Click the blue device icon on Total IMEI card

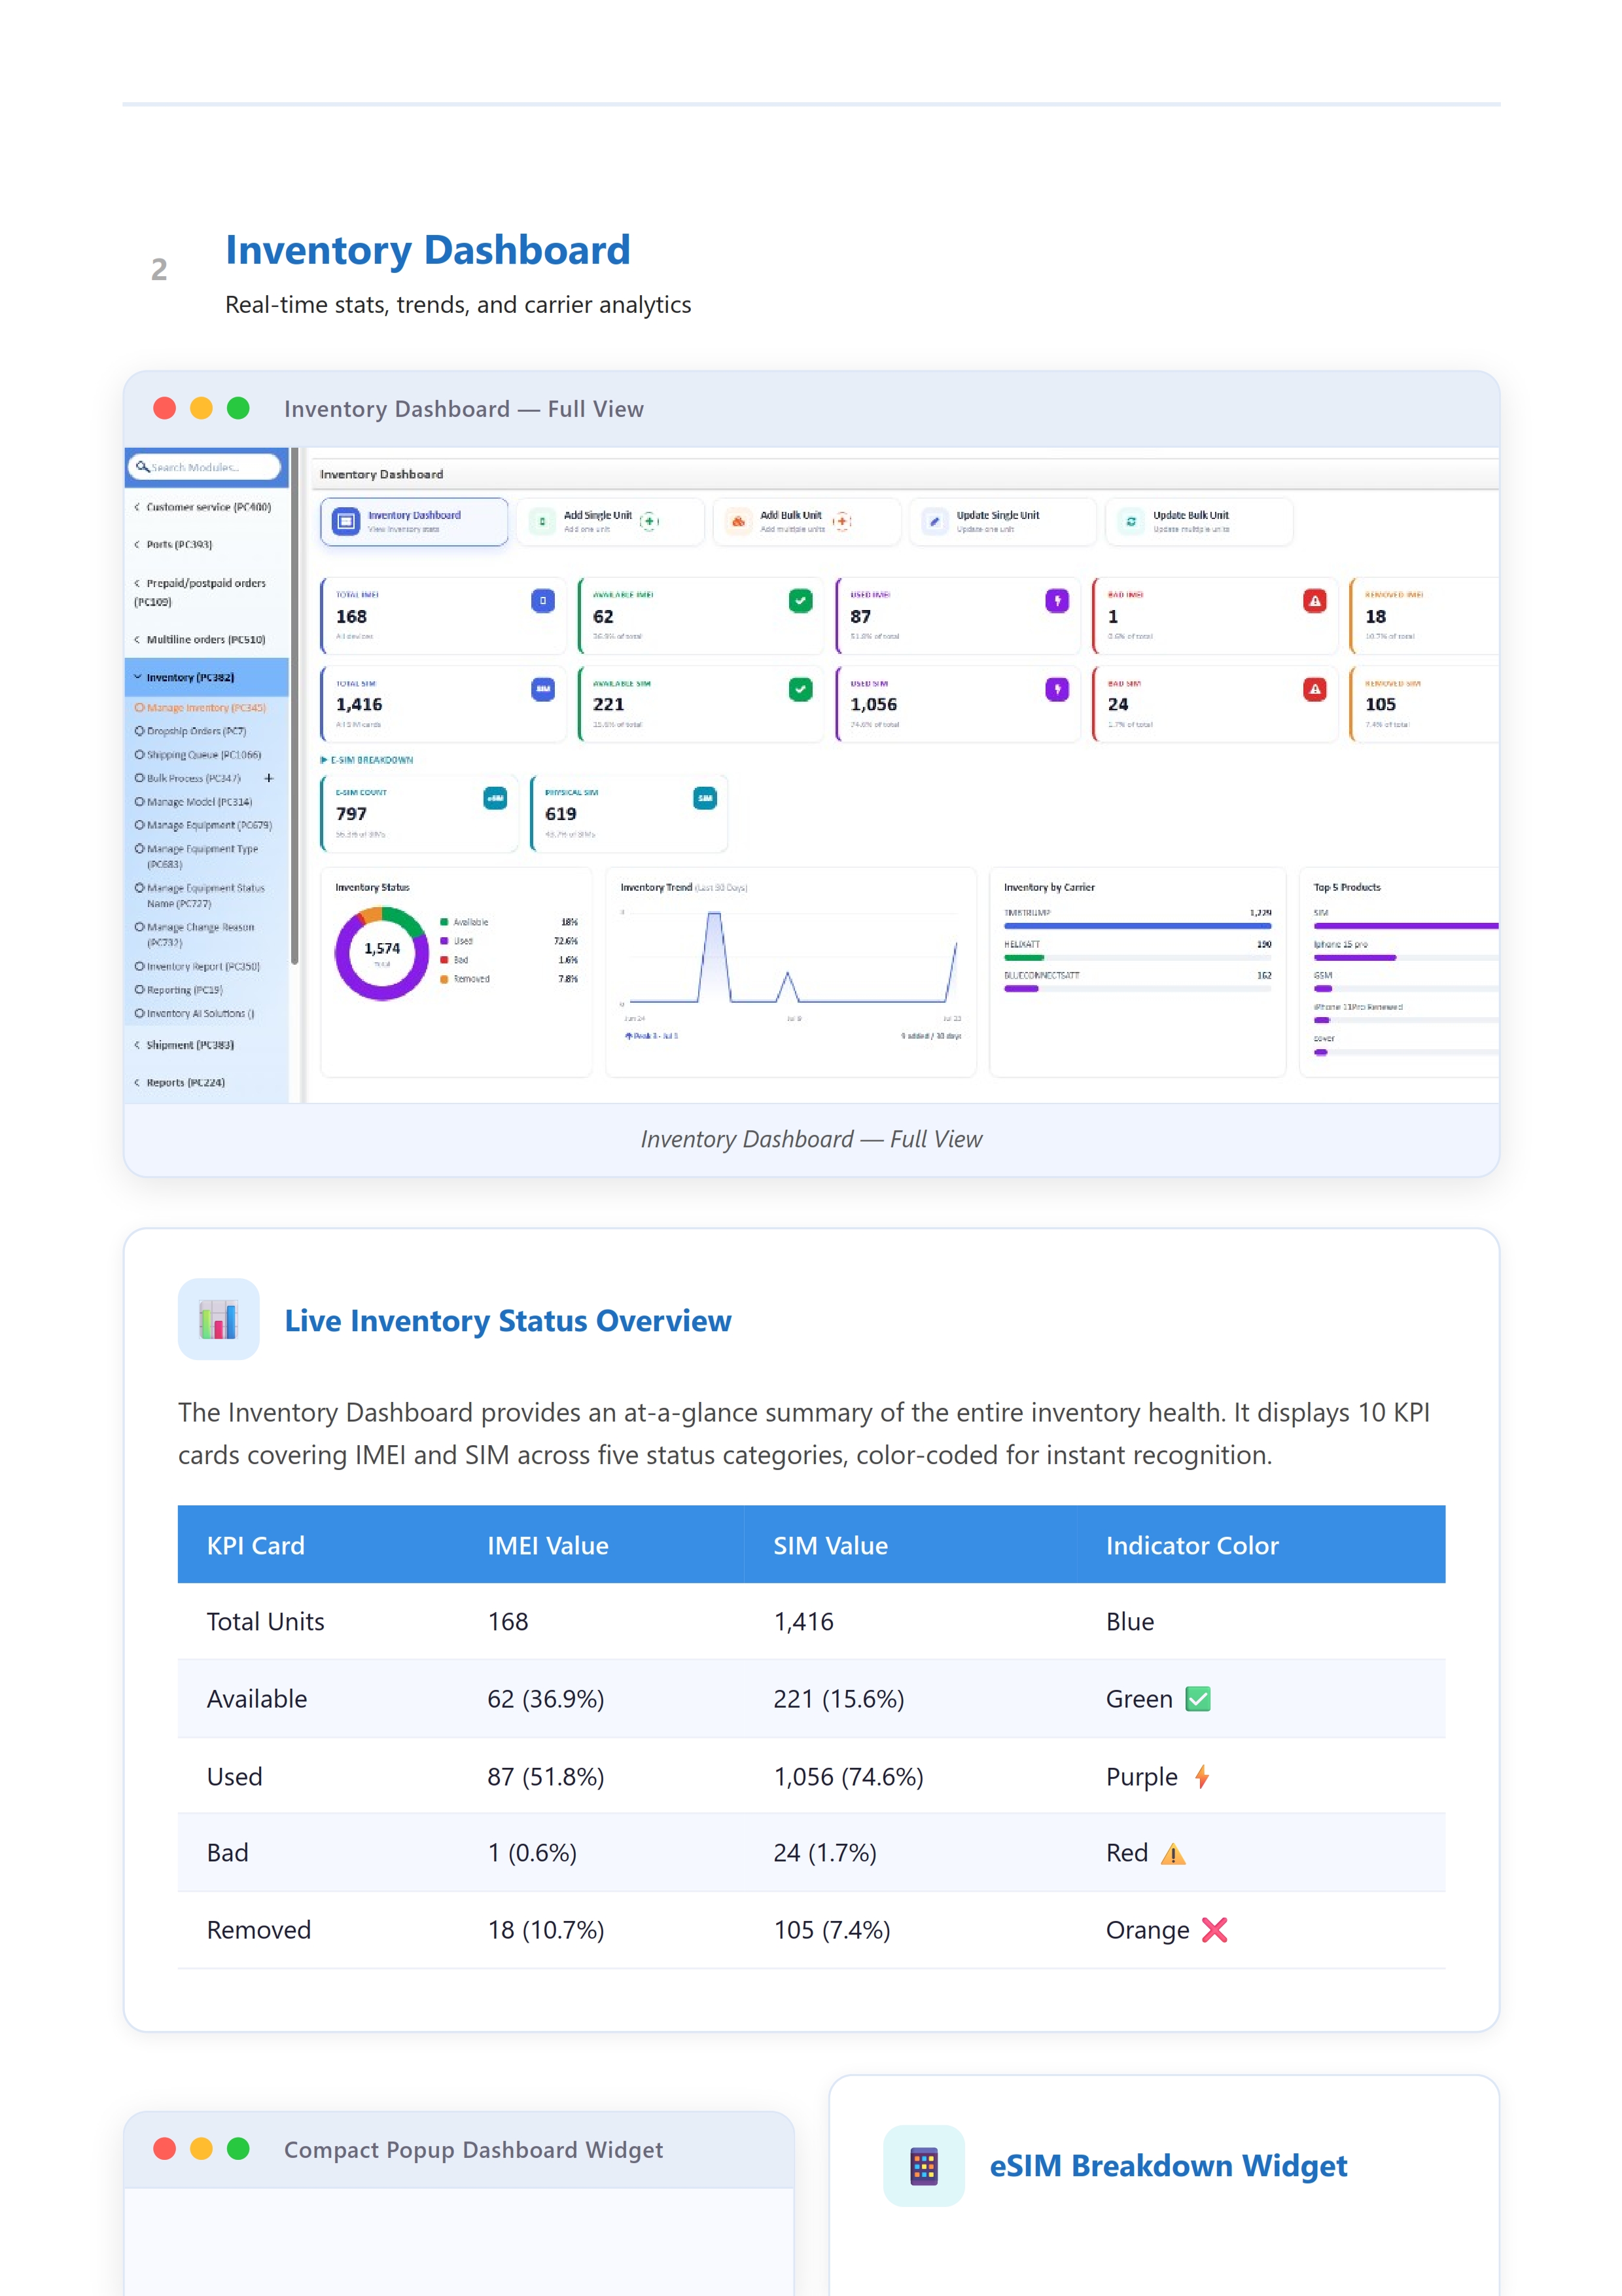[x=542, y=600]
